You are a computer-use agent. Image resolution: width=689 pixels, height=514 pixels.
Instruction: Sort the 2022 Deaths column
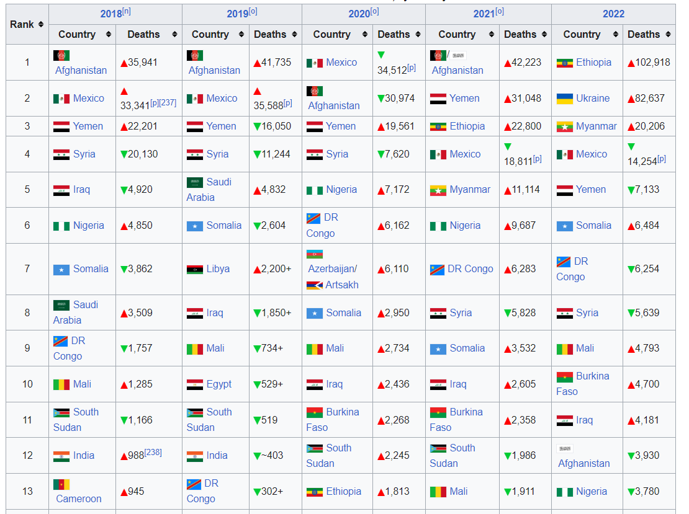(668, 34)
